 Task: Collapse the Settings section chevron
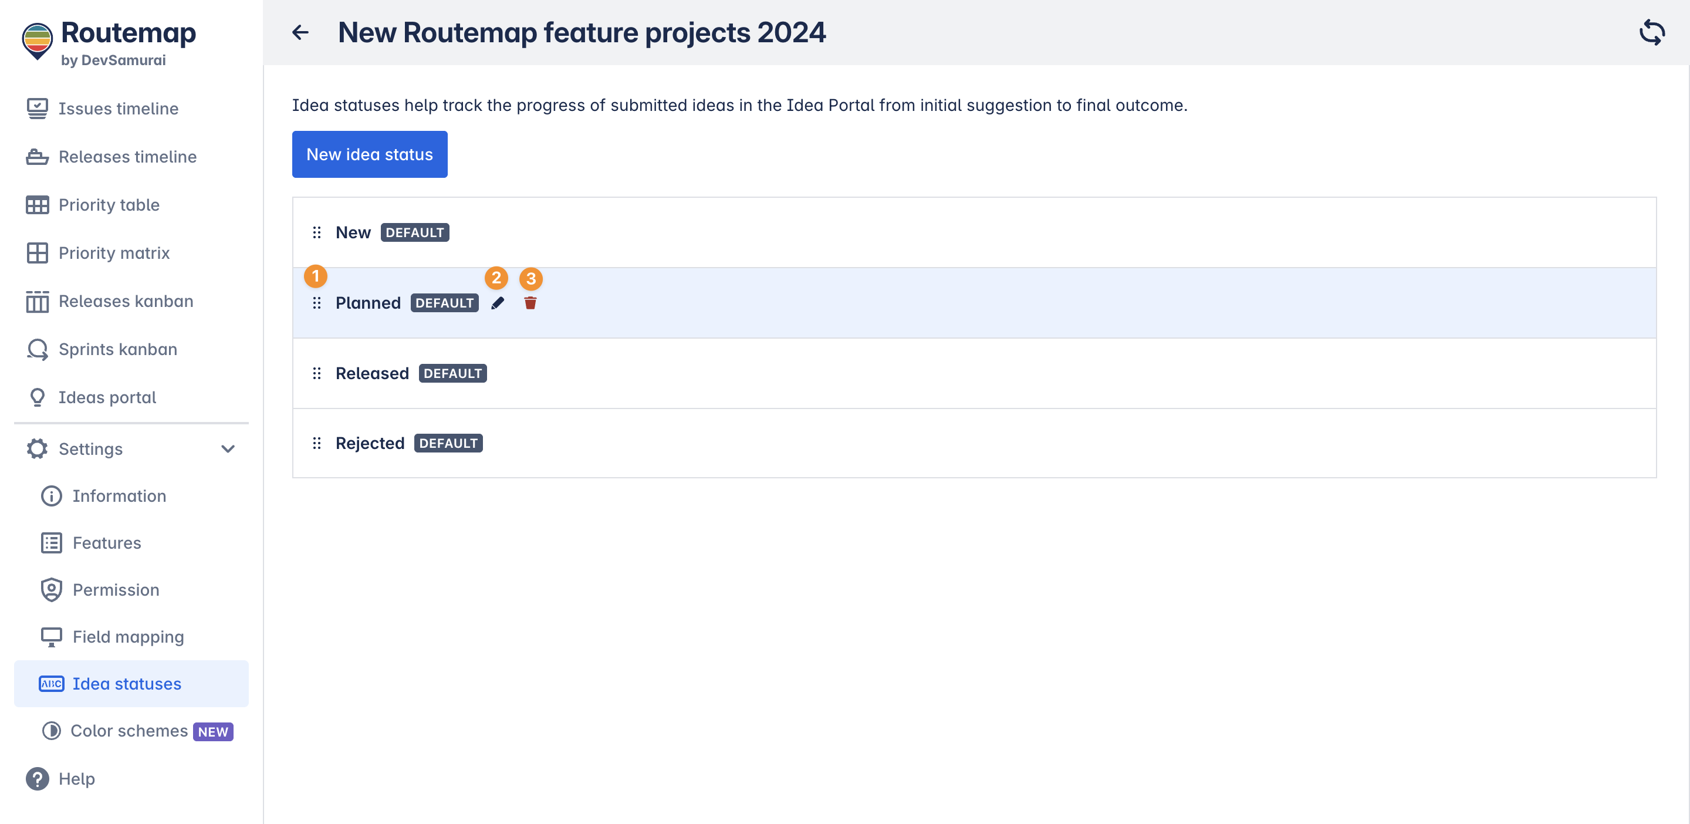[228, 449]
